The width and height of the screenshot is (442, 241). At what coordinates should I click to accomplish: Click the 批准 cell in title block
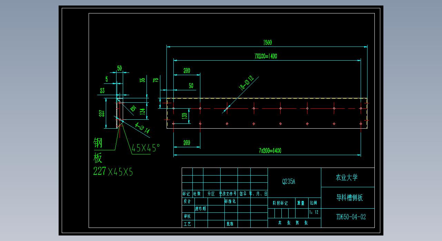pyautogui.click(x=230, y=224)
